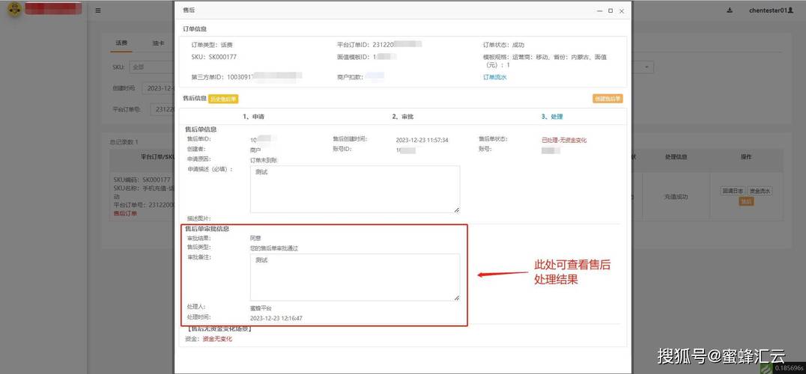The width and height of the screenshot is (806, 374).
Task: Maximize the 售后 dialog window
Action: (610, 10)
